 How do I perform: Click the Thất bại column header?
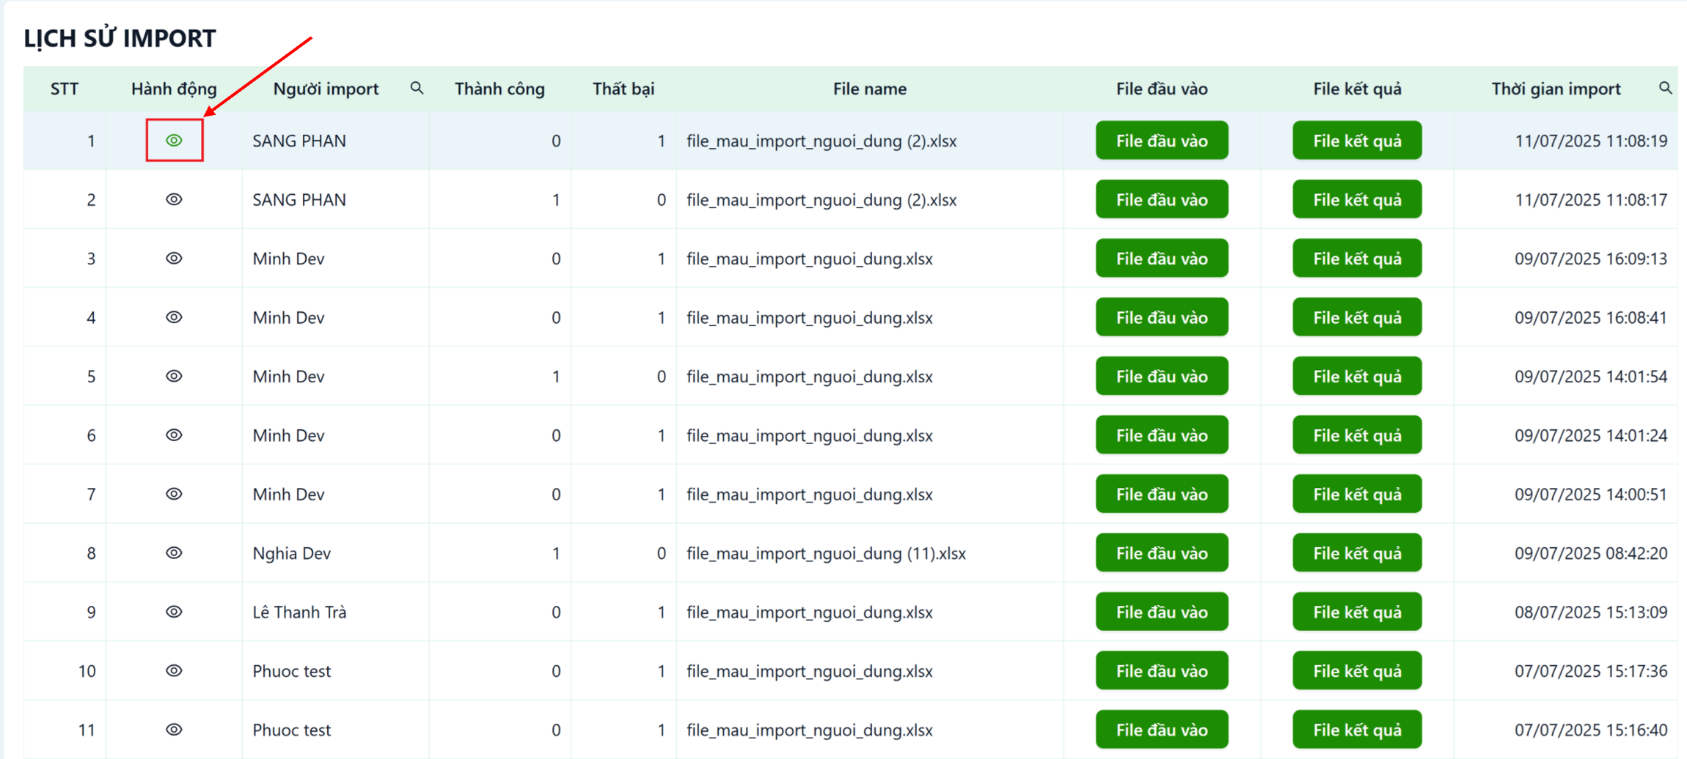[x=623, y=89]
